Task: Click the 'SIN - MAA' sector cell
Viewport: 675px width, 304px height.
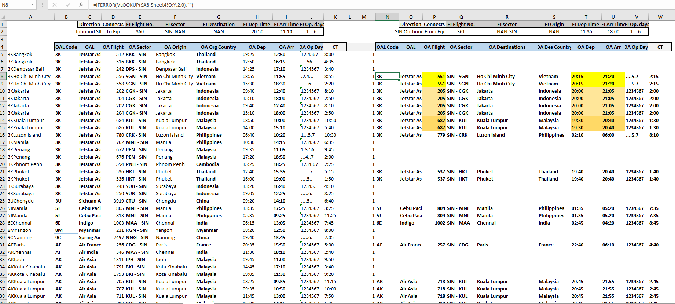Action: [461, 223]
